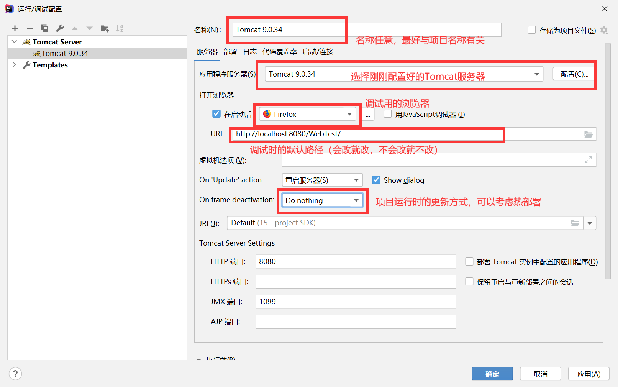618x387 pixels.
Task: Open the Firefox browser dropdown
Action: tap(349, 114)
